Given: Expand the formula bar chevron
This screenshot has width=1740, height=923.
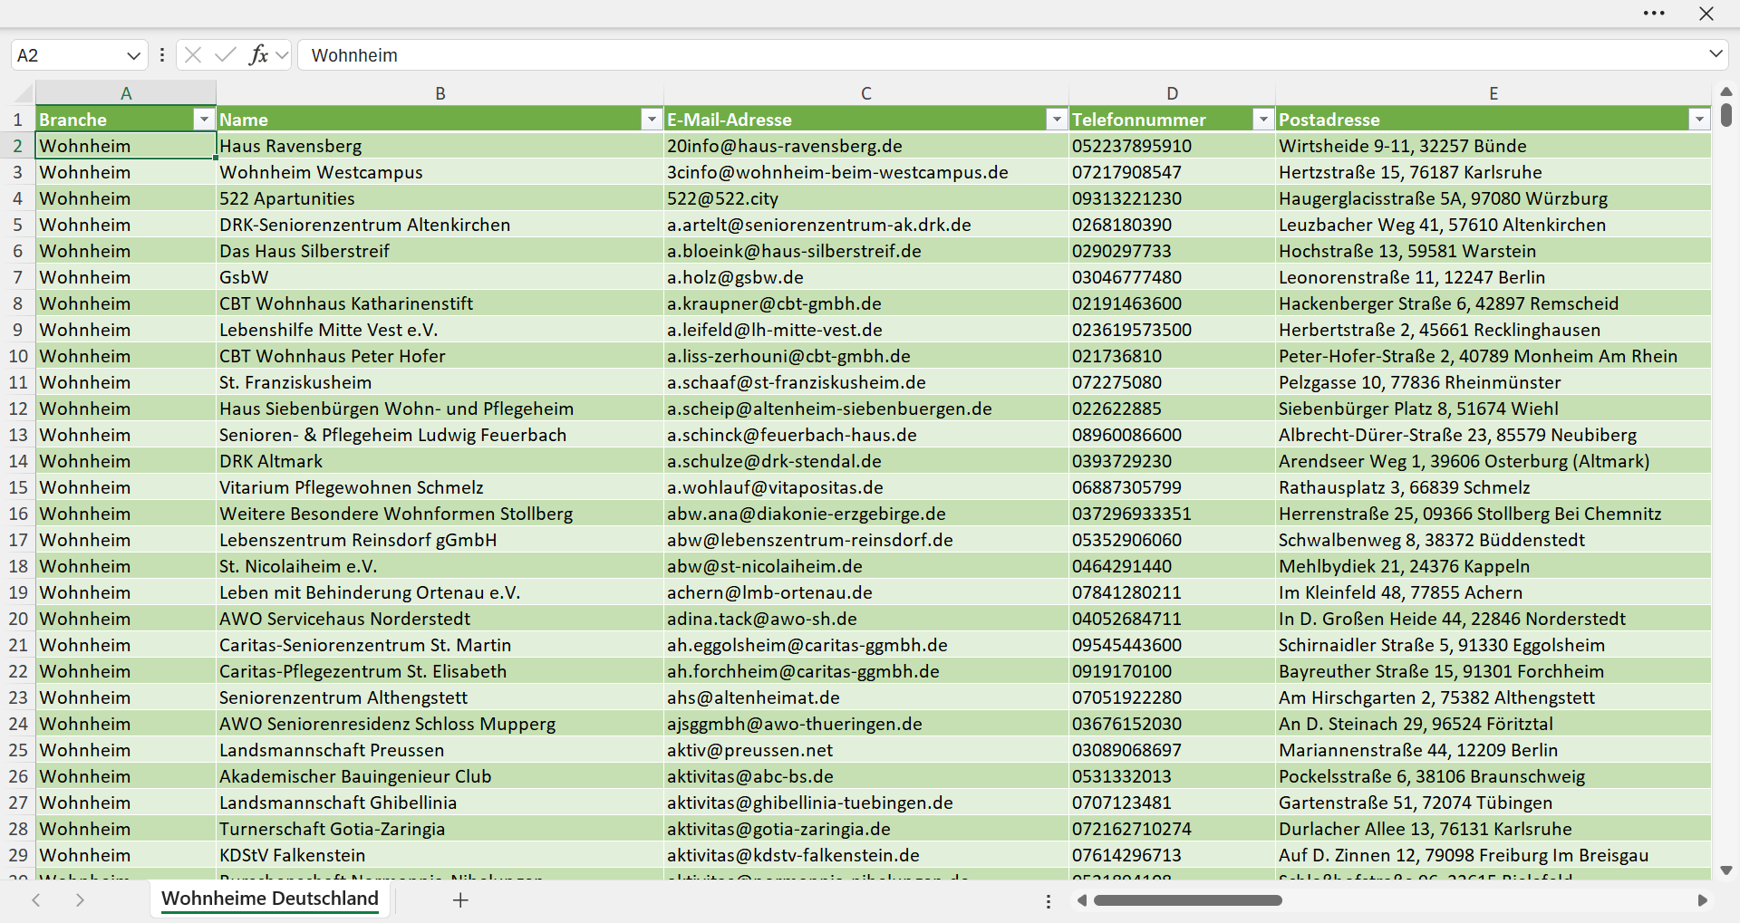Looking at the screenshot, I should pos(1716,54).
